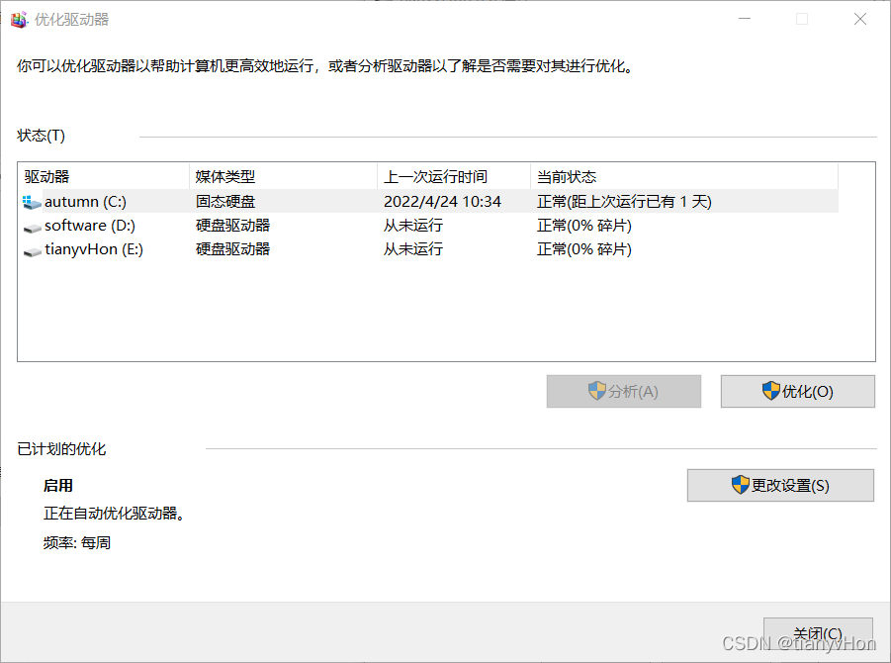
Task: Click the autumn (C:) Windows drive icon
Action: click(x=32, y=202)
